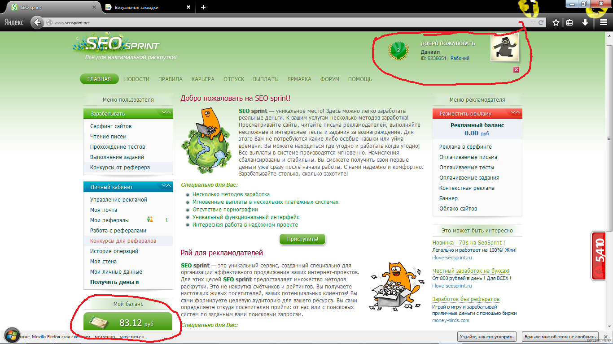
Task: Click the URL dropdown arrow in address bar
Action: coord(533,22)
